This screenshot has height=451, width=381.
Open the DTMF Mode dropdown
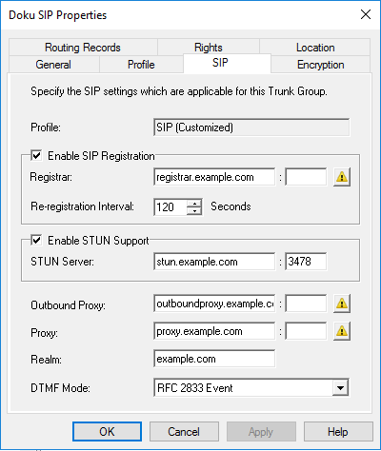340,387
